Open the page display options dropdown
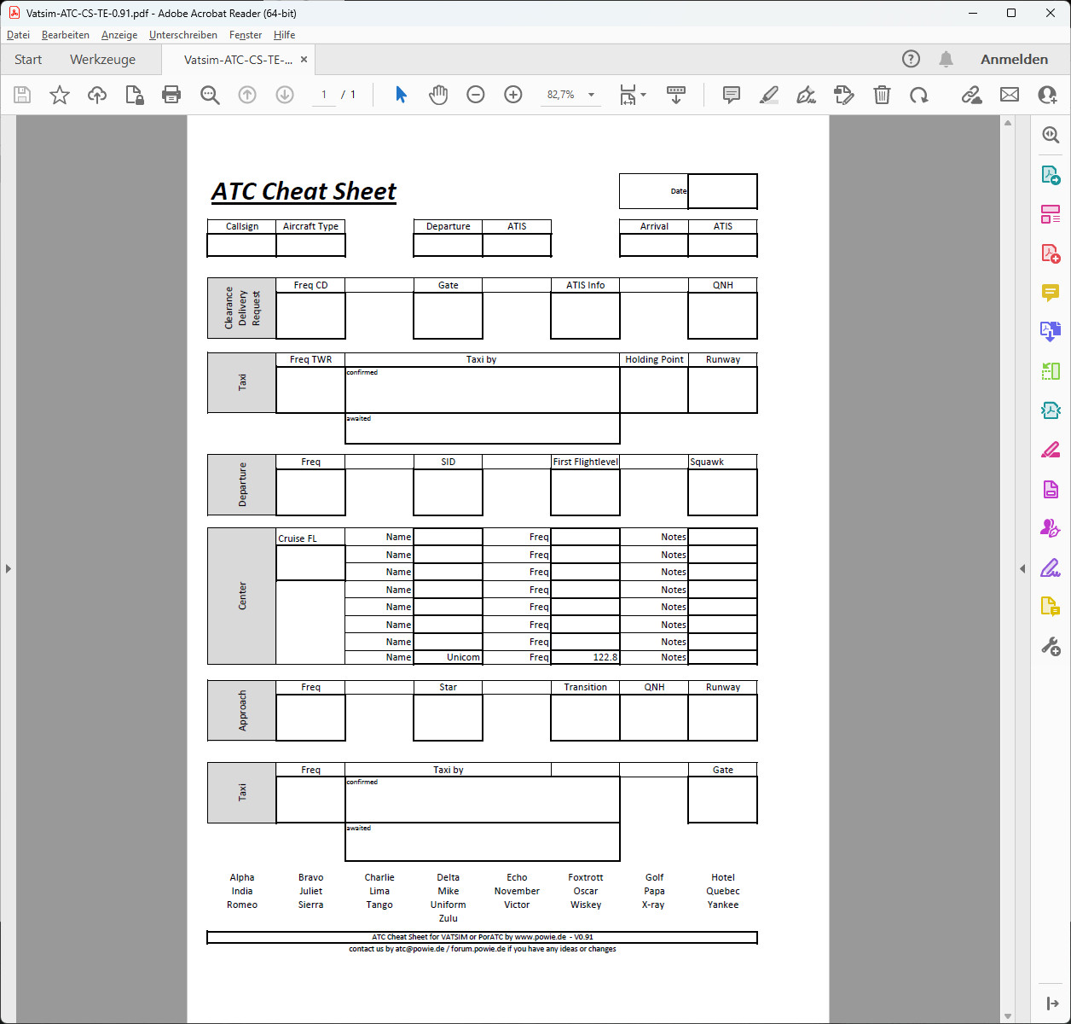The width and height of the screenshot is (1071, 1024). [x=633, y=95]
